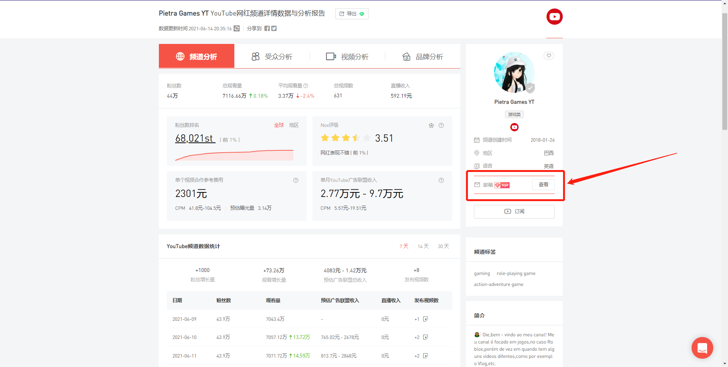Click the channel creation date 2018-01-26
This screenshot has width=728, height=367.
[542, 140]
